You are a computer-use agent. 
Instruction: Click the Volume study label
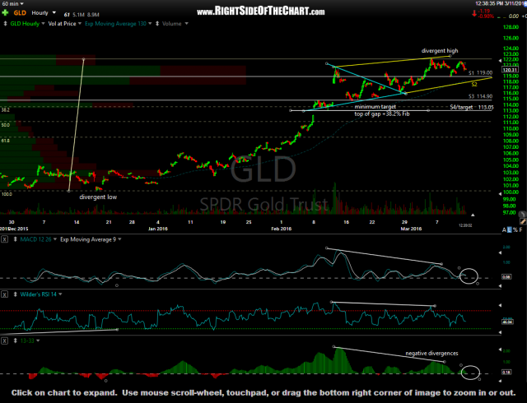click(x=172, y=24)
